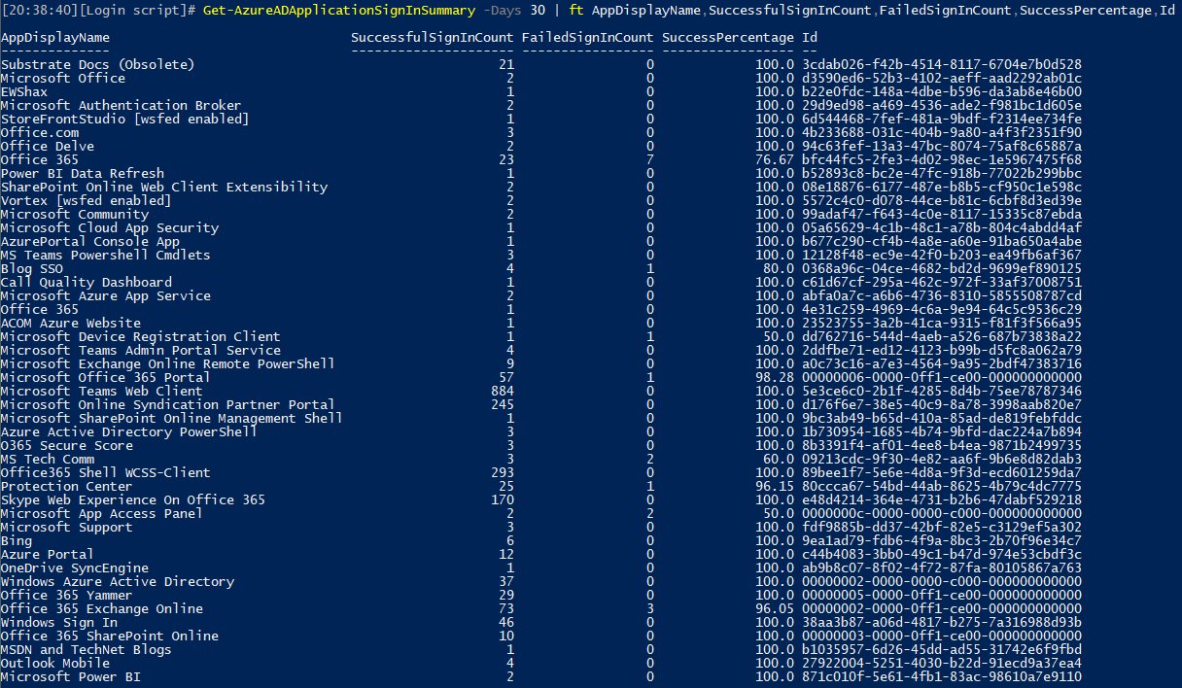Select SharePoint Online Web Client Extensibility
The height and width of the screenshot is (688, 1182).
[164, 187]
